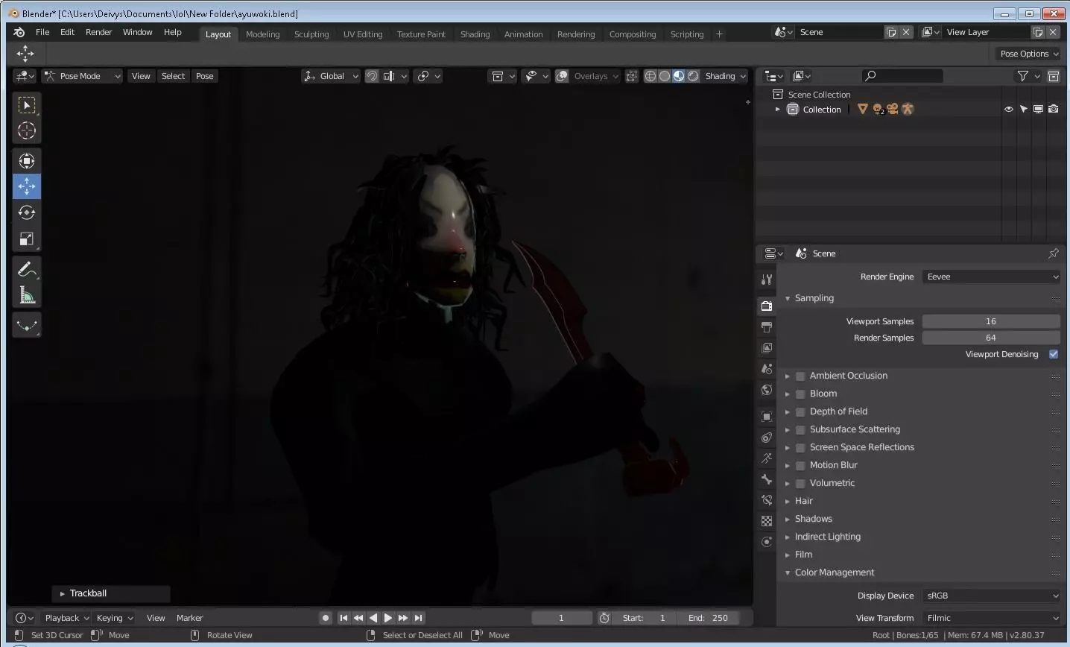Choose the Move tool in toolbar
Image resolution: width=1070 pixels, height=647 pixels.
pos(27,186)
